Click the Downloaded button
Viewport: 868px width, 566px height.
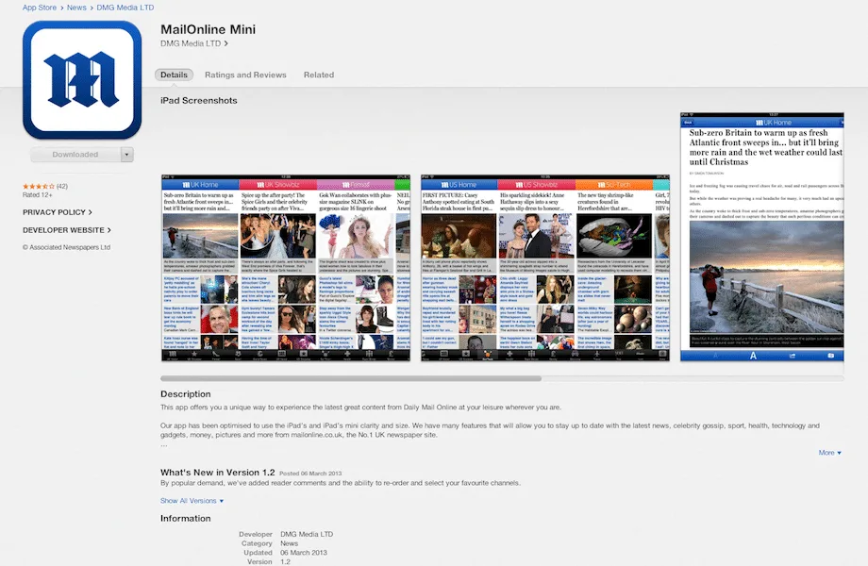[x=75, y=155]
